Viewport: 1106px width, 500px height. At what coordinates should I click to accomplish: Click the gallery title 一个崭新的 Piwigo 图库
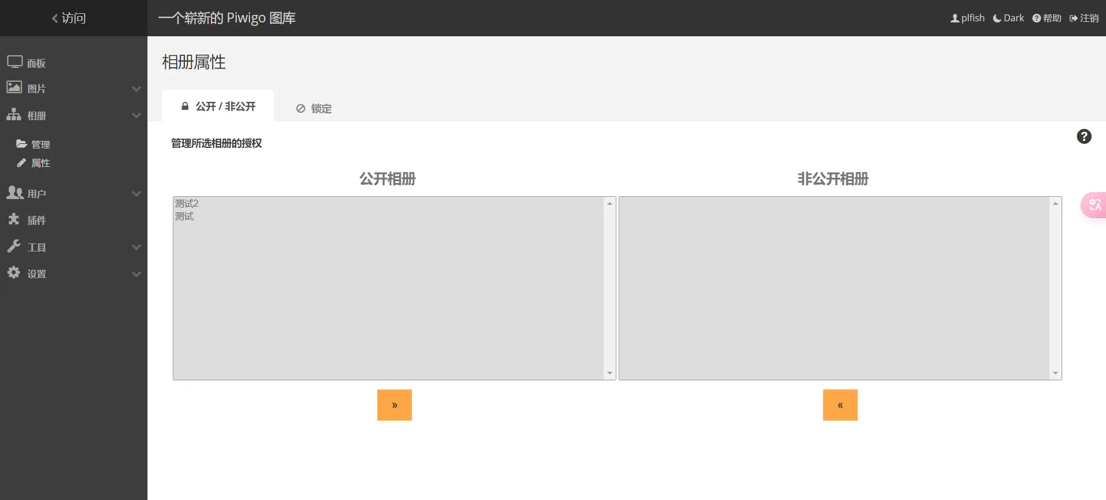coord(227,18)
